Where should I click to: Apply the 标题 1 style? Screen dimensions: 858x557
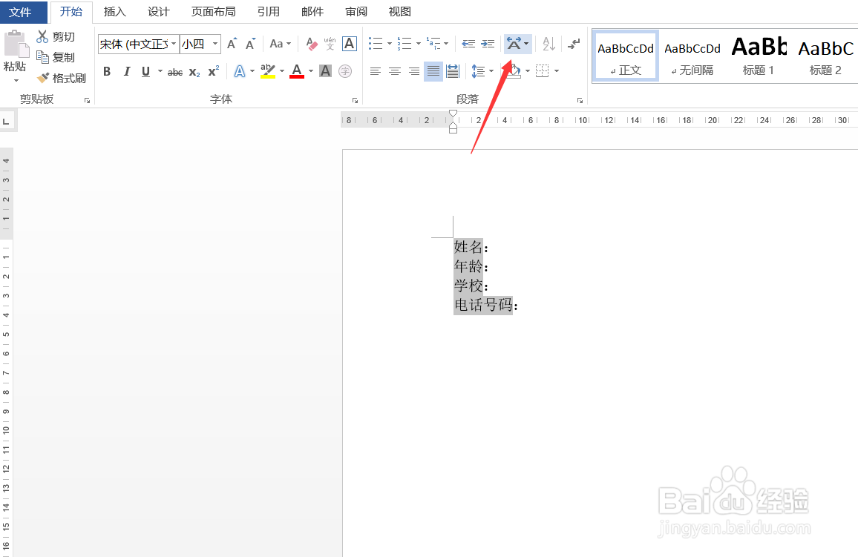click(x=759, y=55)
